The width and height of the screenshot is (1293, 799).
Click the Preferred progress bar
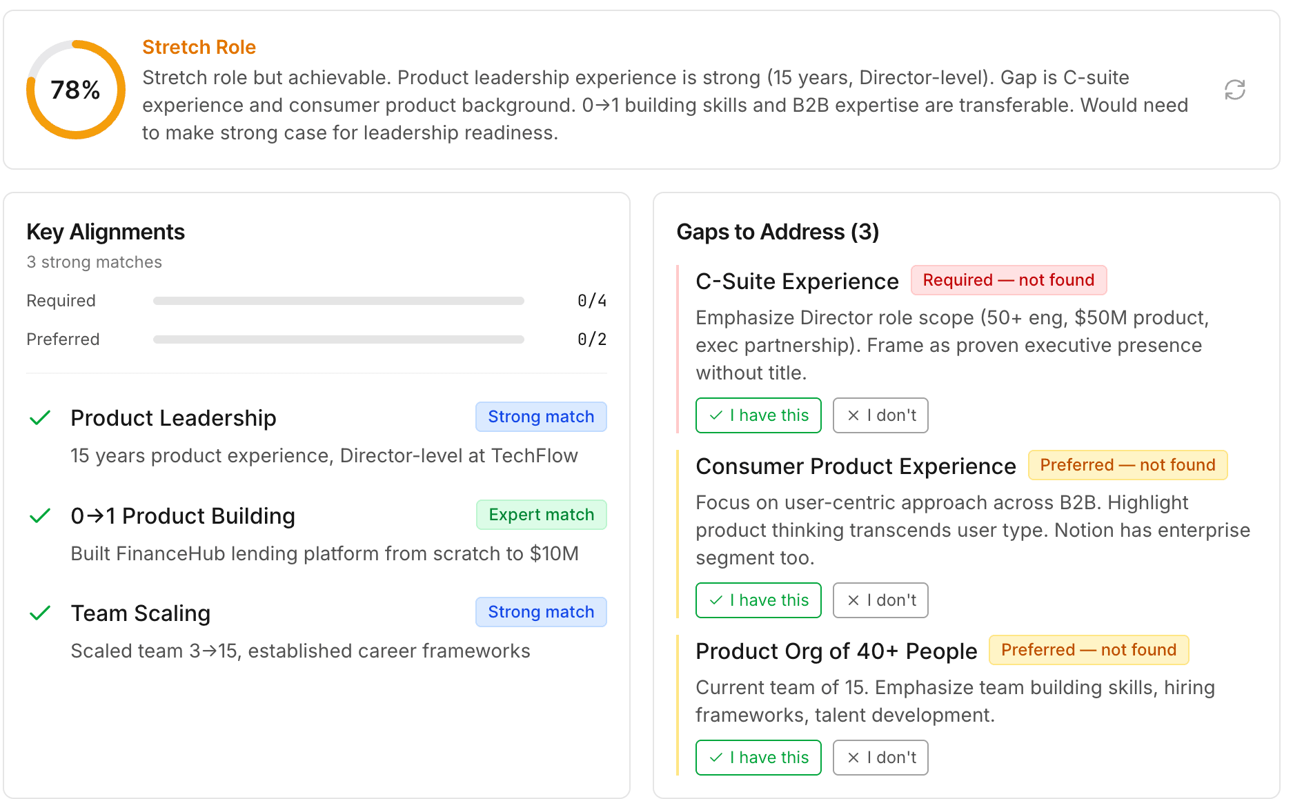pyautogui.click(x=338, y=339)
